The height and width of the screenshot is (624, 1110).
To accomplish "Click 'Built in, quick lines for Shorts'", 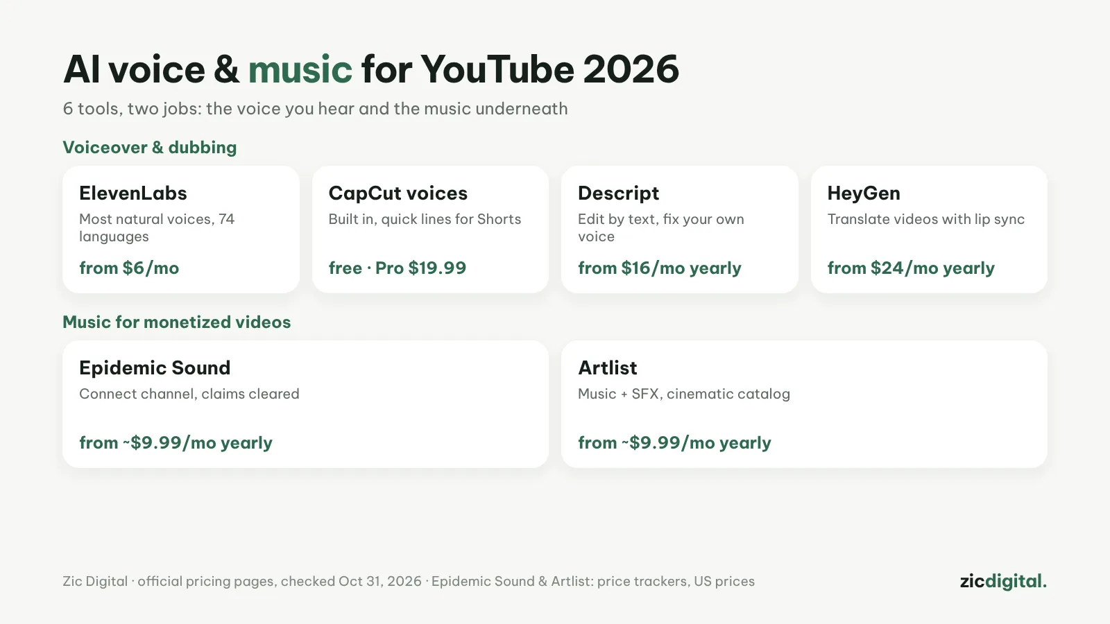I will (425, 219).
